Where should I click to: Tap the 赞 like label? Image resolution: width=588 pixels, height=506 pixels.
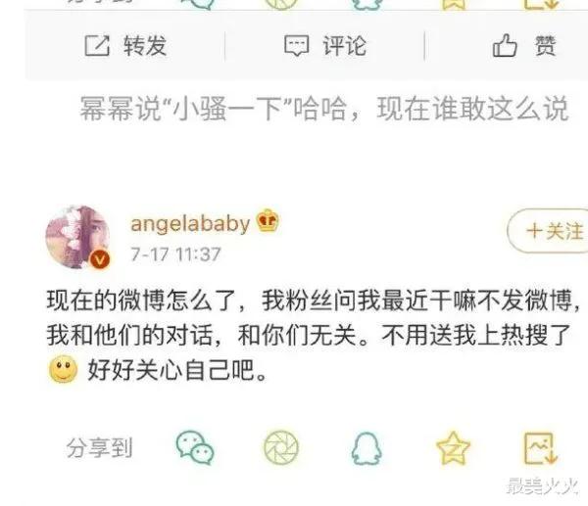(x=545, y=46)
